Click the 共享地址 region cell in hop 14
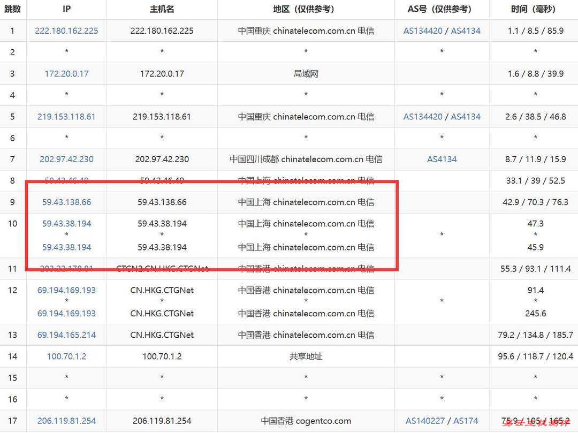Screen dimensions: 578x433 pyautogui.click(x=306, y=356)
